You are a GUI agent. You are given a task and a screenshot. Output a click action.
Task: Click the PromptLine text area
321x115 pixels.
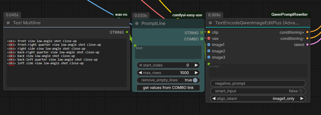click(168, 52)
